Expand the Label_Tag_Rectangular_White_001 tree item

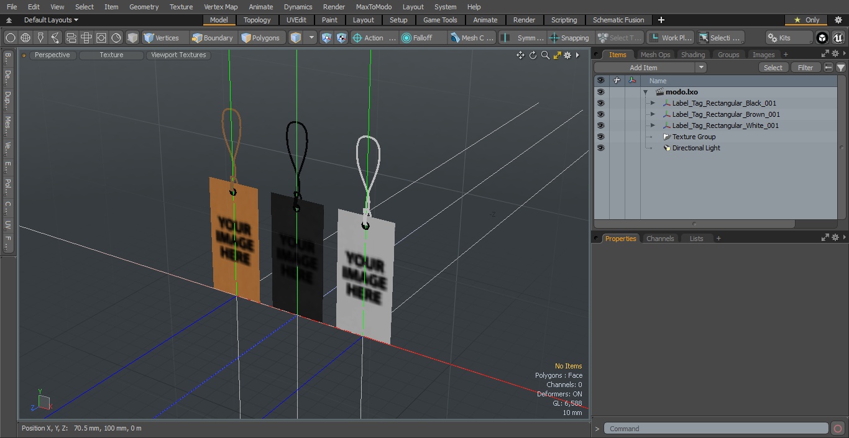(653, 125)
